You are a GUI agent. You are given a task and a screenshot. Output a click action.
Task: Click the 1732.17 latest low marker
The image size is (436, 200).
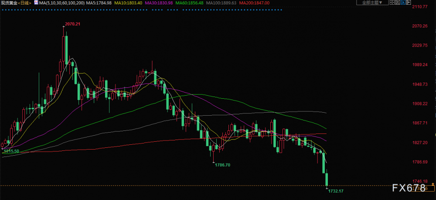pyautogui.click(x=336, y=191)
